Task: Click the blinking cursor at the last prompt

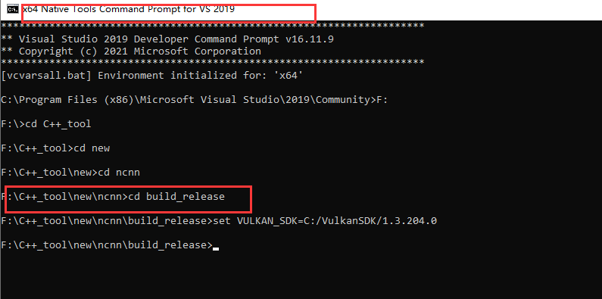Action: click(x=216, y=249)
